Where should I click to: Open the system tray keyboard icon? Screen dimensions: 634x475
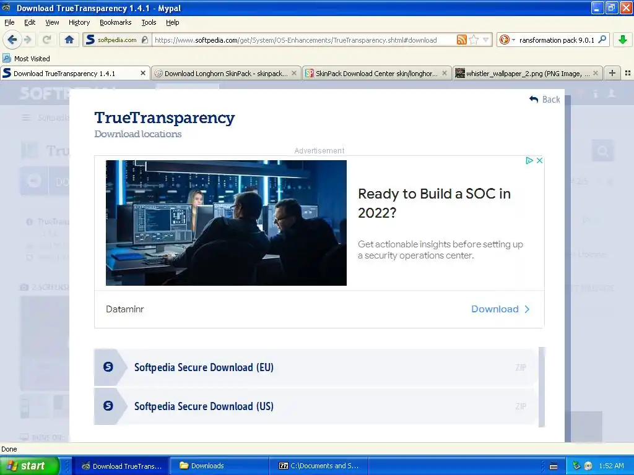coord(554,466)
